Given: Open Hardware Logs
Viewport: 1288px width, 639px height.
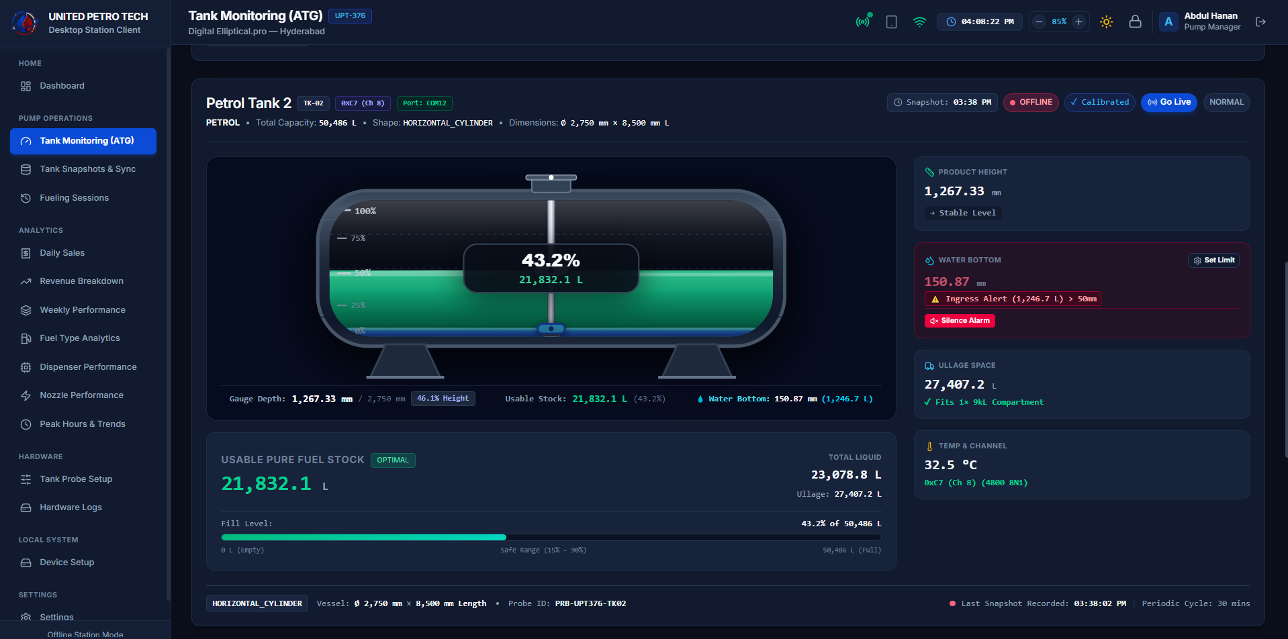Looking at the screenshot, I should (x=83, y=507).
